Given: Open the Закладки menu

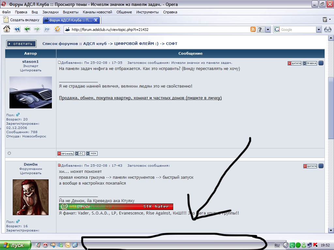Looking at the screenshot, I should click(51, 12).
